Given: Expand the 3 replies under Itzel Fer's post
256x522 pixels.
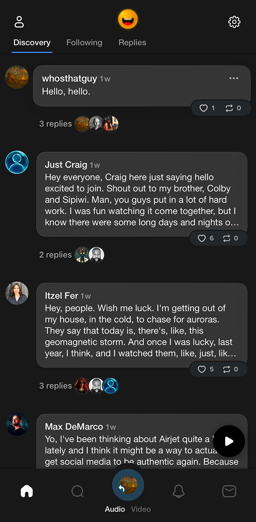Looking at the screenshot, I should 55,385.
